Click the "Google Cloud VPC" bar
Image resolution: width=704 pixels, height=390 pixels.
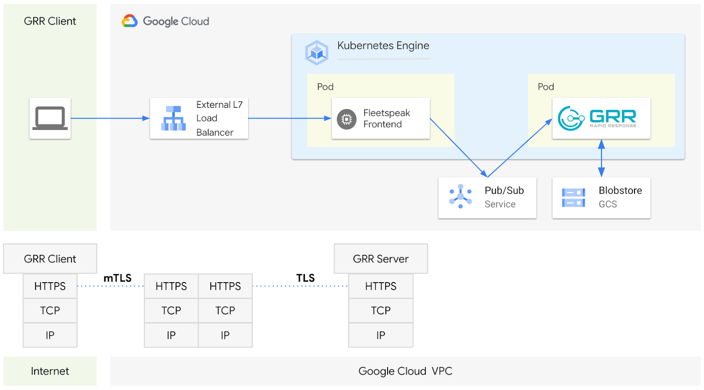(405, 371)
